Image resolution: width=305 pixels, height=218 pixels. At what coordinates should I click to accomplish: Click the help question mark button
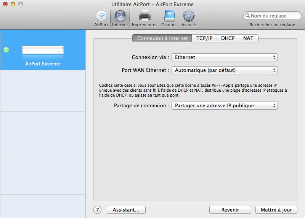[x=98, y=210]
